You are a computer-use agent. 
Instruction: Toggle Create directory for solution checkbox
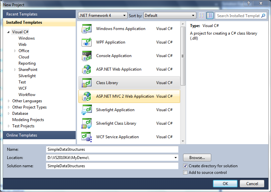tap(185, 166)
